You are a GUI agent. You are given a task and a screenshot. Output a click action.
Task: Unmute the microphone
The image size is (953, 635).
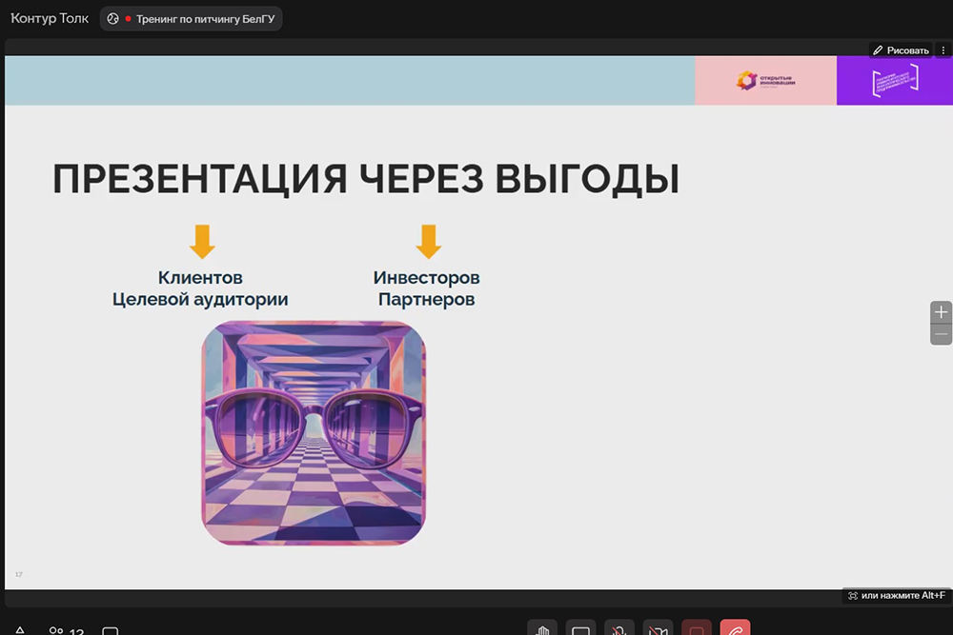point(618,629)
